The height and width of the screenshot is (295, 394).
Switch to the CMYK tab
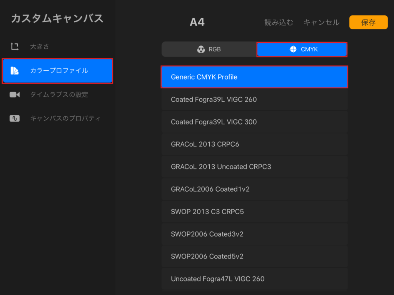[x=302, y=49]
